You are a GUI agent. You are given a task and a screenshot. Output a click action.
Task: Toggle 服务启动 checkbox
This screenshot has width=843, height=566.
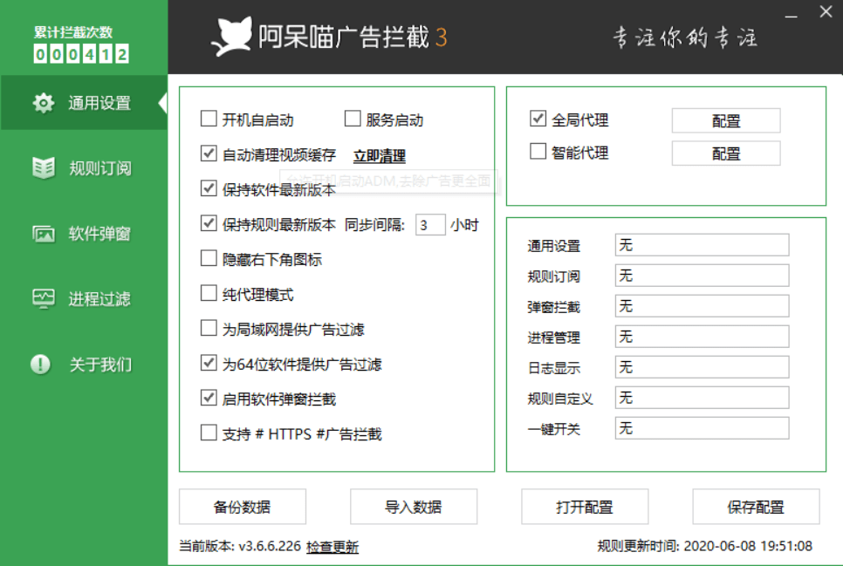tap(353, 119)
